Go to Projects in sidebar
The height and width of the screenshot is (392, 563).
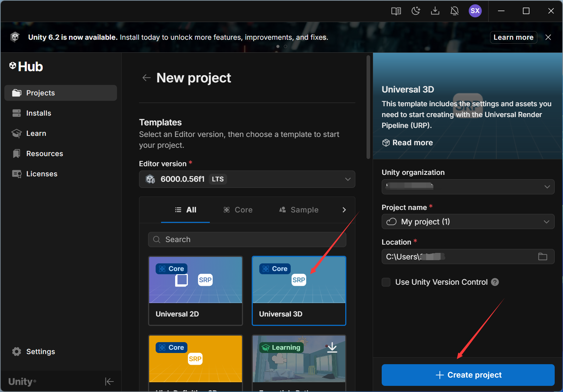tap(61, 93)
